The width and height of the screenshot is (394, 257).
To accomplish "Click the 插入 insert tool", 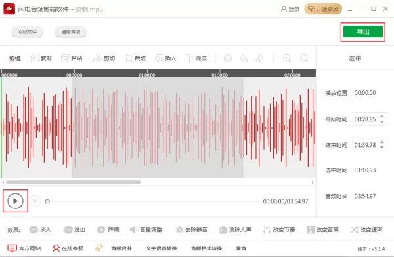I will pos(166,58).
